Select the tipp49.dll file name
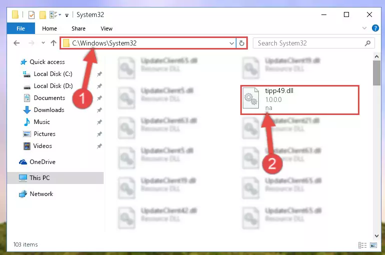 (279, 90)
